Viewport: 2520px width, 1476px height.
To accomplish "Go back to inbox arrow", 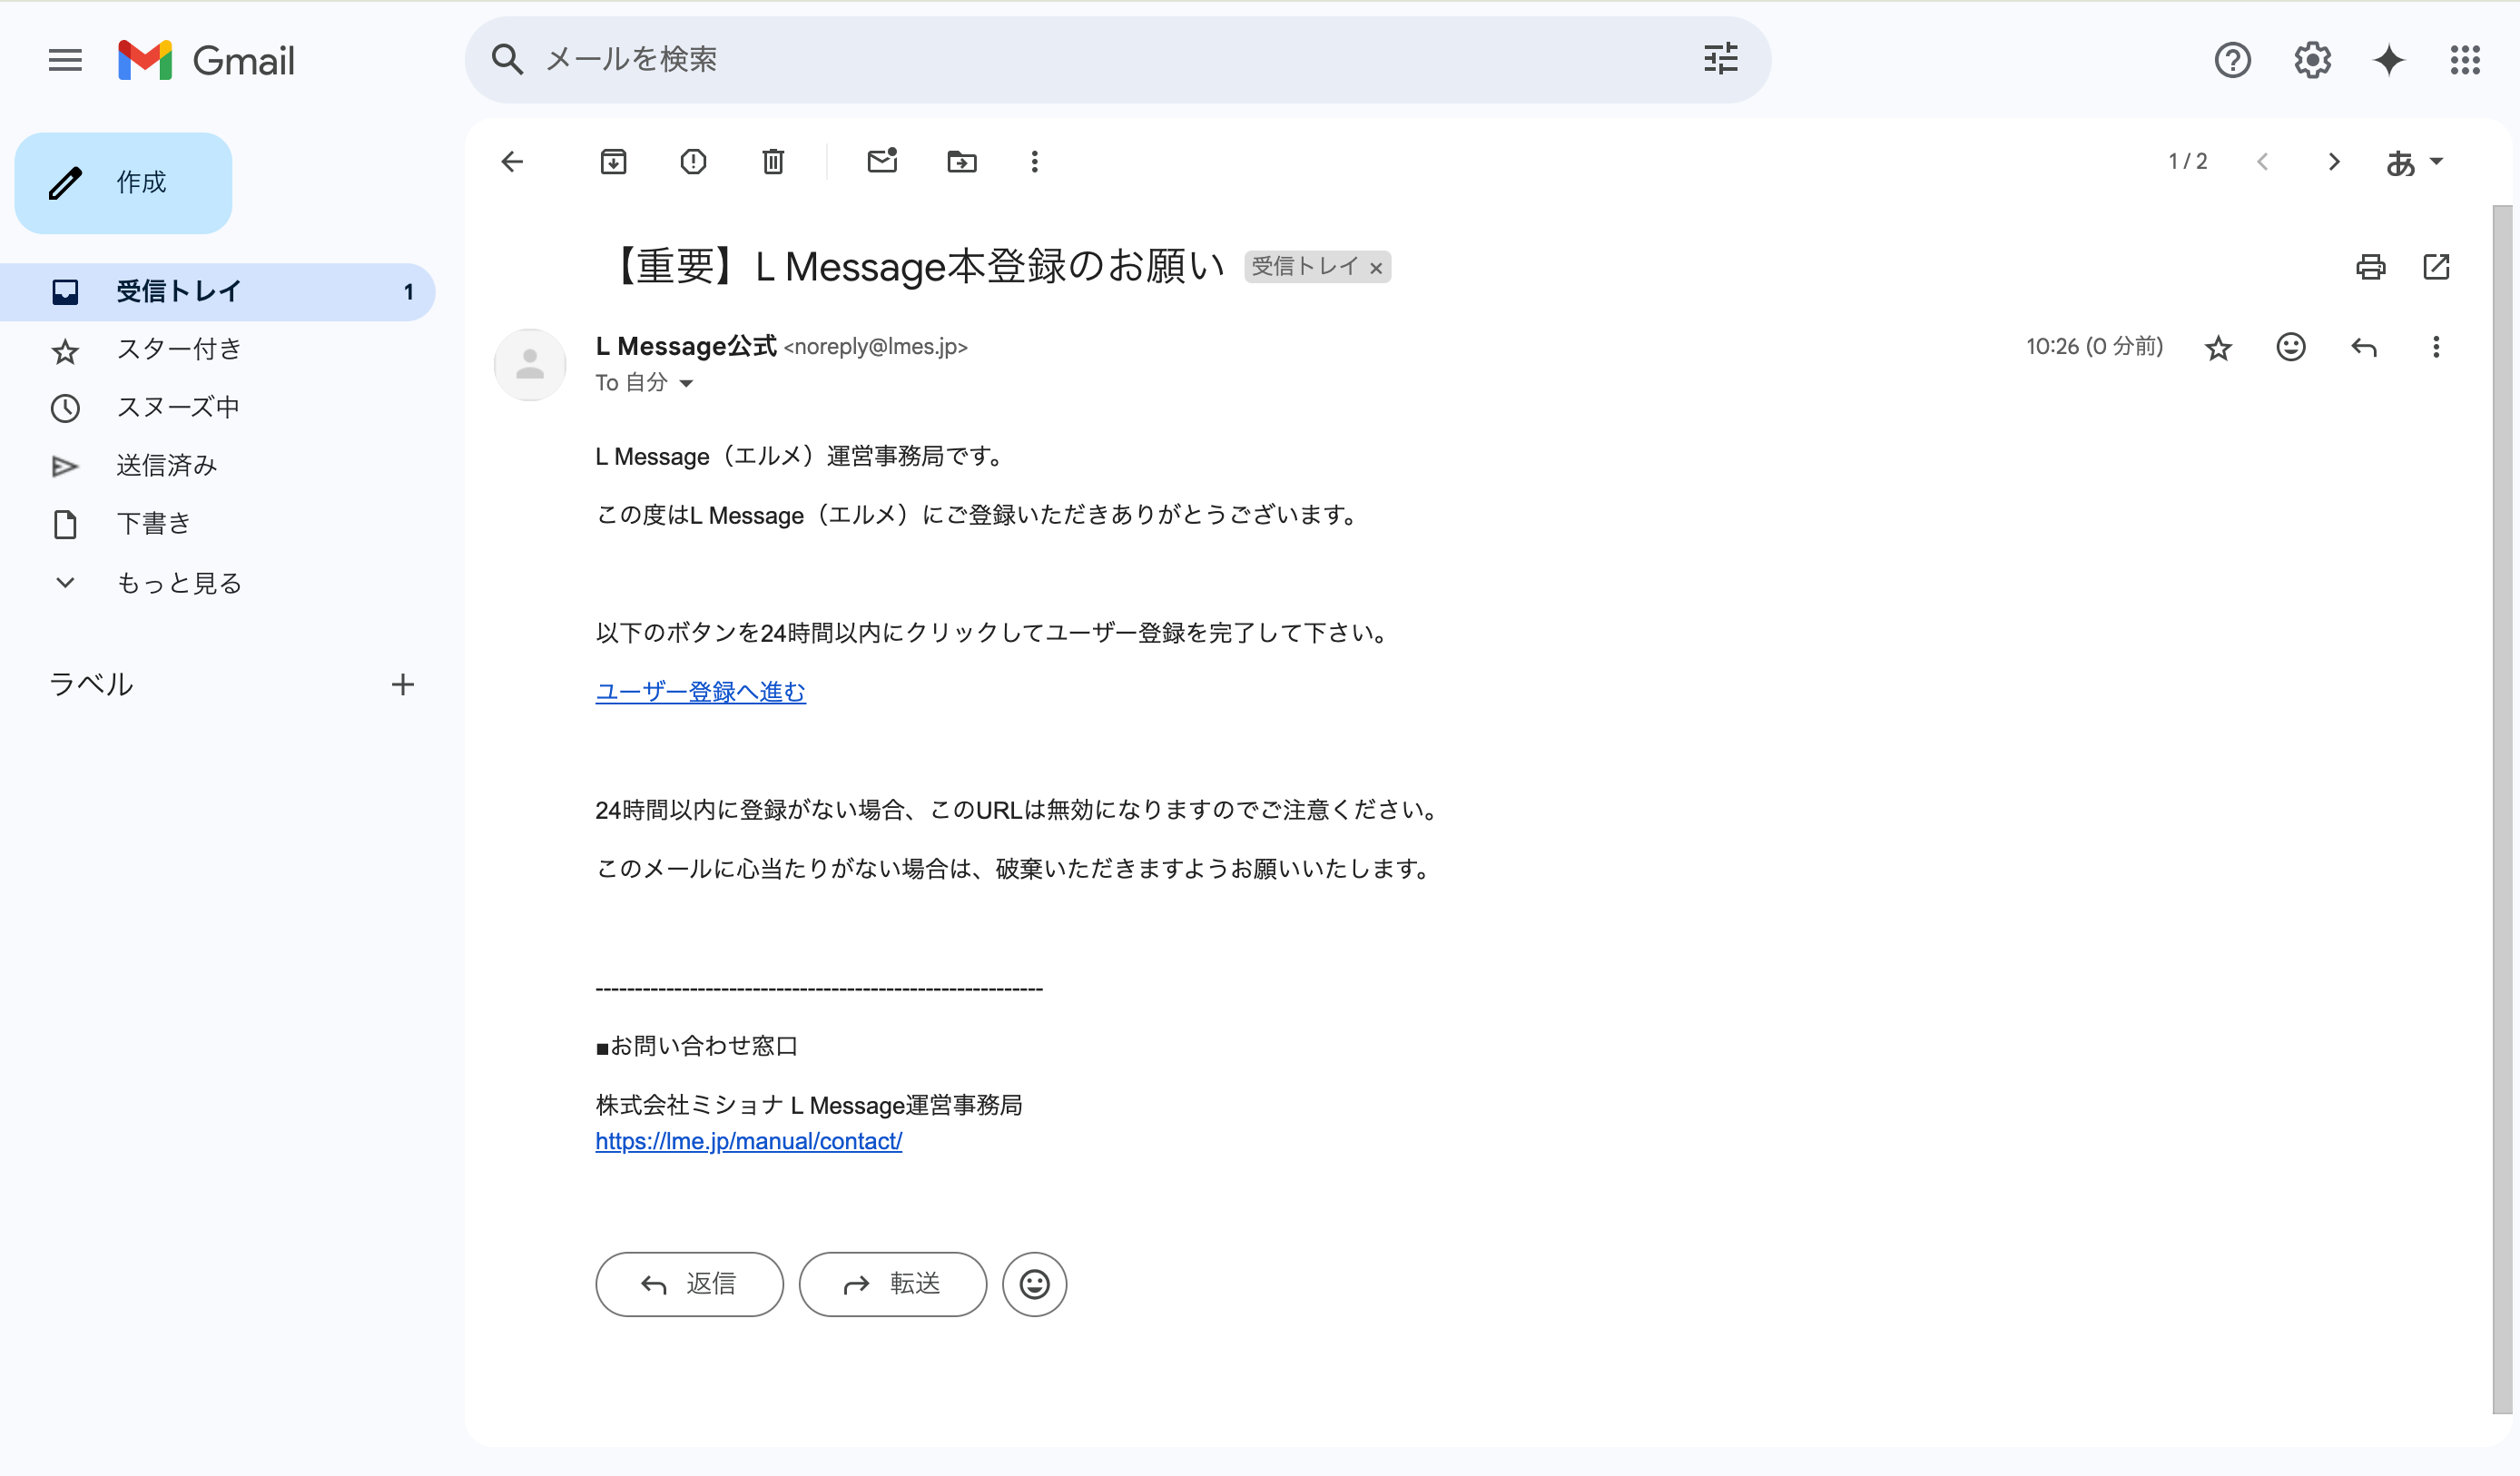I will [x=512, y=162].
